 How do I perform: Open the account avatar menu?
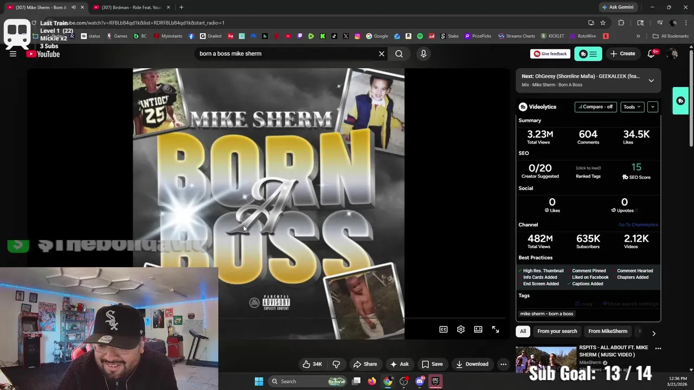coord(673,54)
